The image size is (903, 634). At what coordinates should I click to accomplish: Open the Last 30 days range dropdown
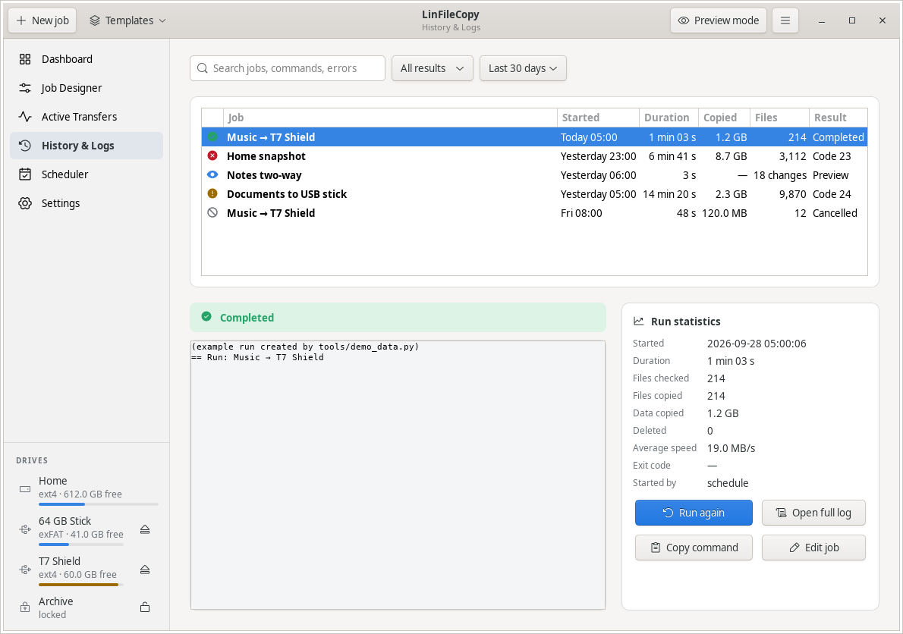[x=523, y=68]
